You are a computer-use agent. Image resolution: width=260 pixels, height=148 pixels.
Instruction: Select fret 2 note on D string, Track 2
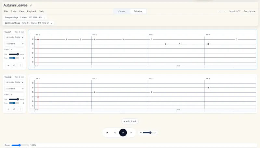coord(38,97)
